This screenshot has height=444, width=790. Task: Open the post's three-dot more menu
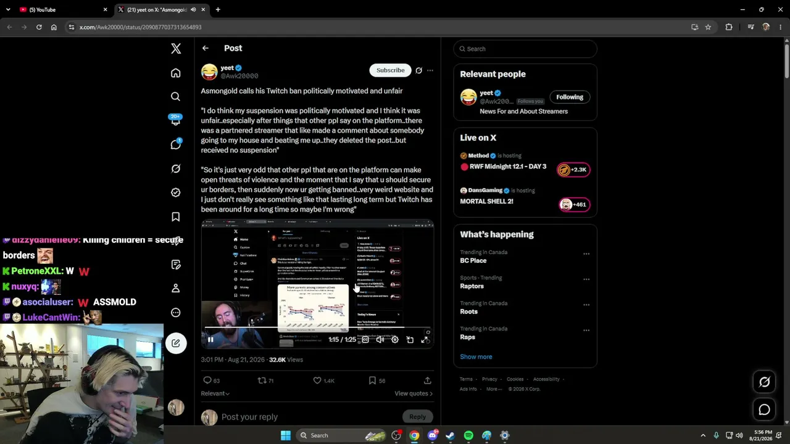(430, 70)
